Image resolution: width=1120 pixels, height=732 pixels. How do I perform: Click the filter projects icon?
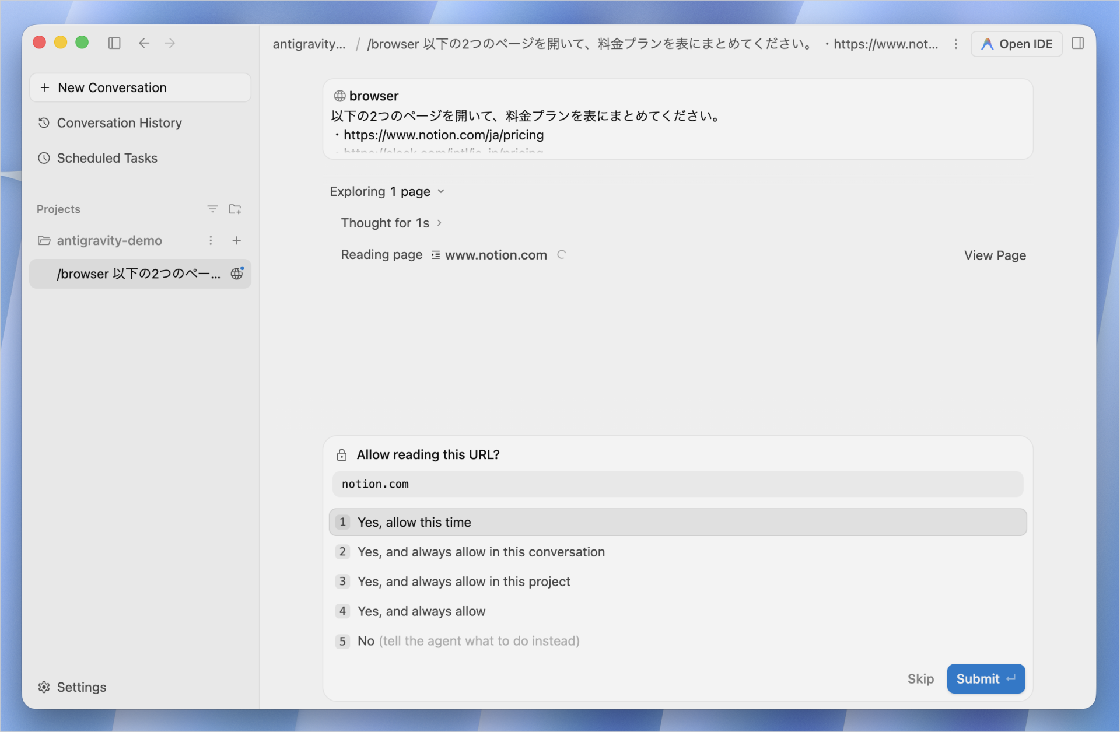[x=212, y=209]
